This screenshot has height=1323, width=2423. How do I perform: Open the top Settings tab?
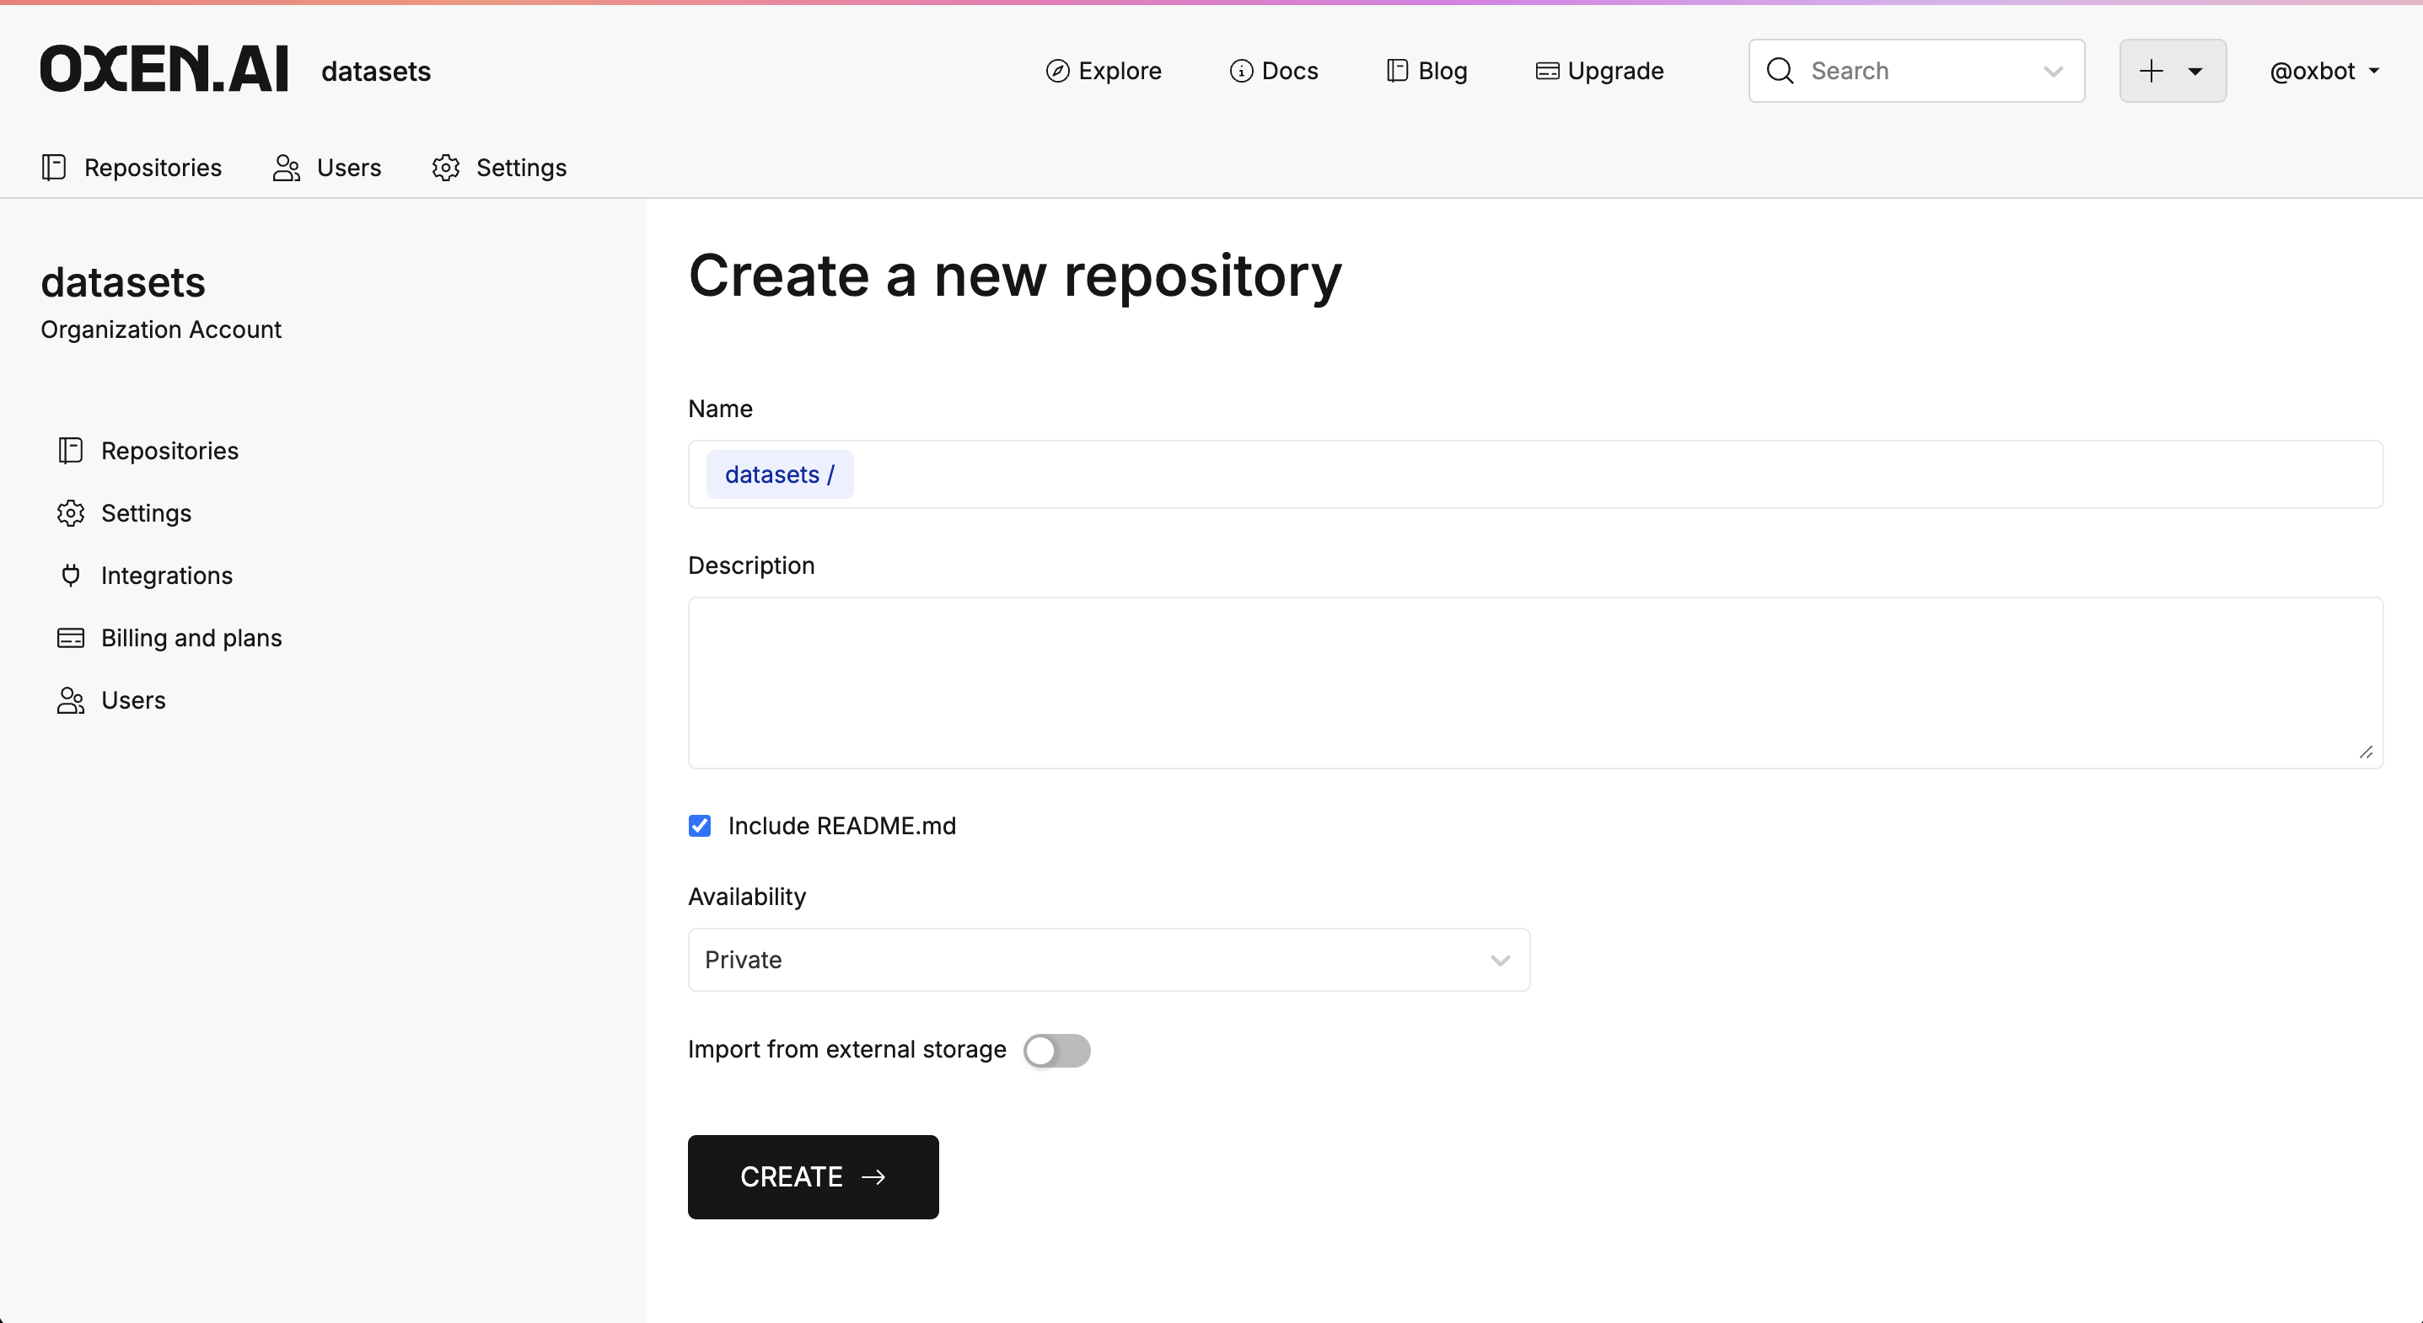(499, 168)
